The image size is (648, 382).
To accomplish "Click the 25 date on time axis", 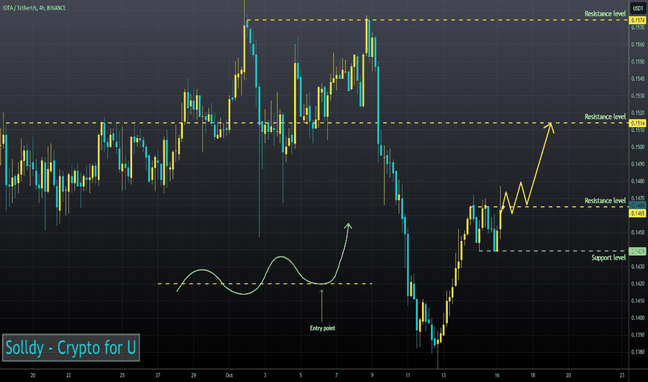I will coord(122,375).
